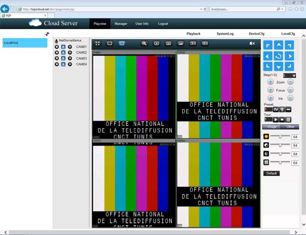Move PTZ camera down
Viewport: 306px width, 235px height.
279,67
